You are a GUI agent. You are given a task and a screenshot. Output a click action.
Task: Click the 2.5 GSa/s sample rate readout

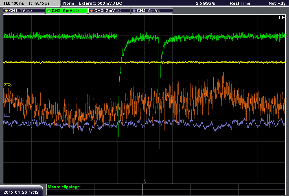pyautogui.click(x=205, y=3)
